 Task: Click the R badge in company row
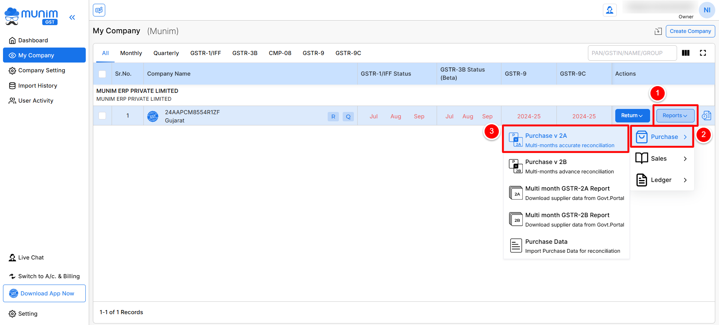click(333, 116)
